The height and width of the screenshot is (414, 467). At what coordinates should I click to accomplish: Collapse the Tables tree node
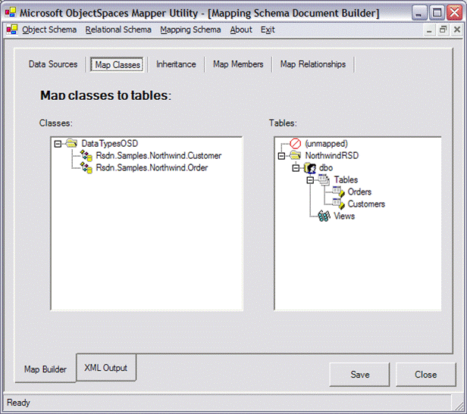coord(310,179)
